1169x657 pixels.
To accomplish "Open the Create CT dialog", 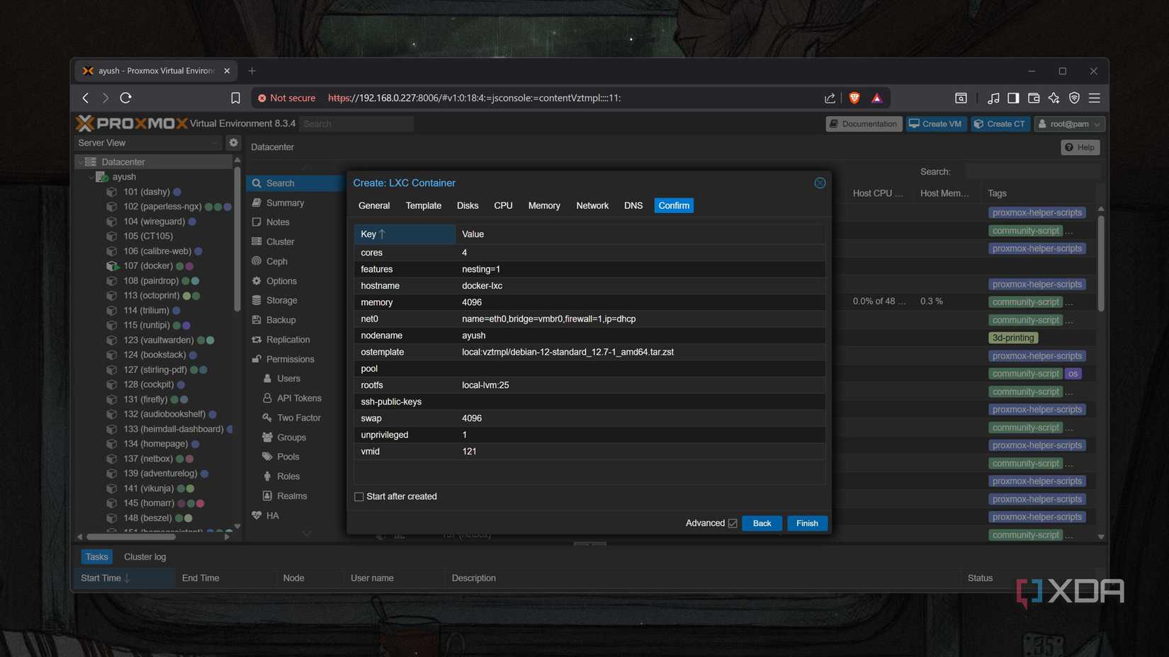I will tap(1000, 123).
